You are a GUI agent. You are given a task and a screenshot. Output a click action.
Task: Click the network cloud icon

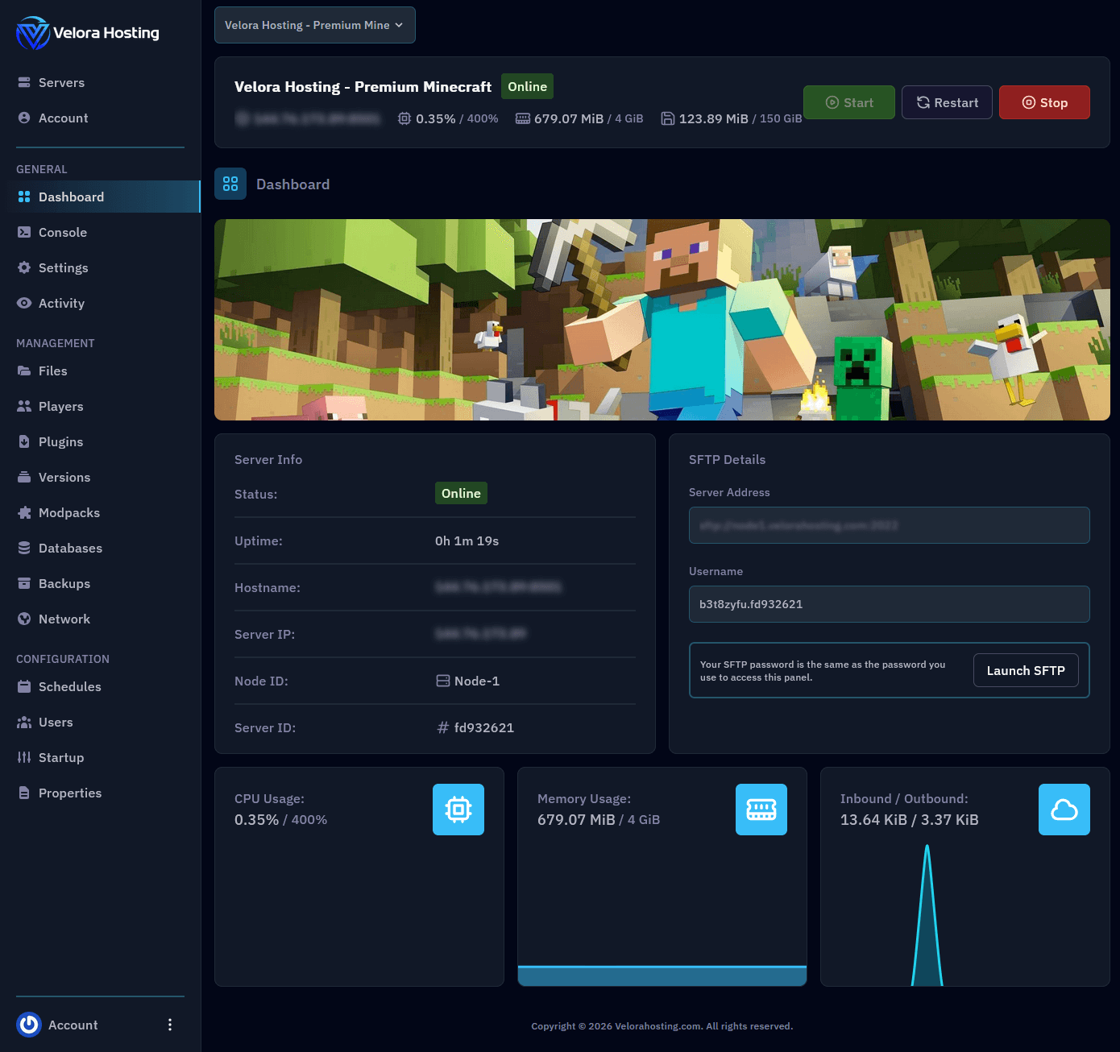[x=1064, y=810]
